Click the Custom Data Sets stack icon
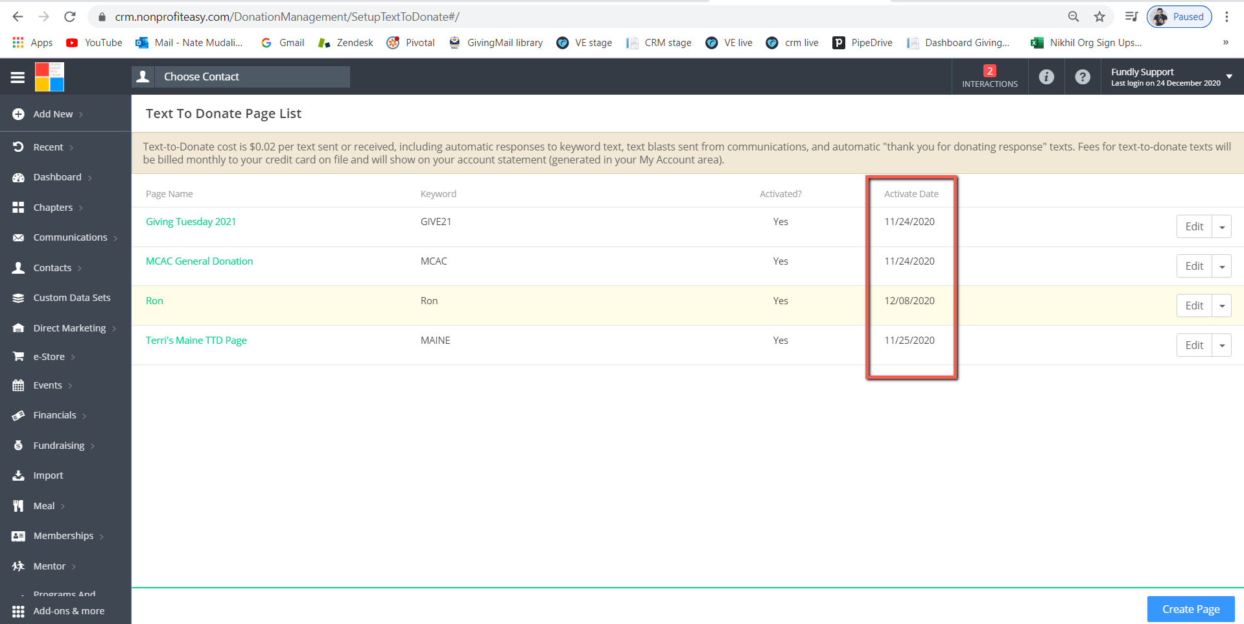1244x624 pixels. point(18,298)
